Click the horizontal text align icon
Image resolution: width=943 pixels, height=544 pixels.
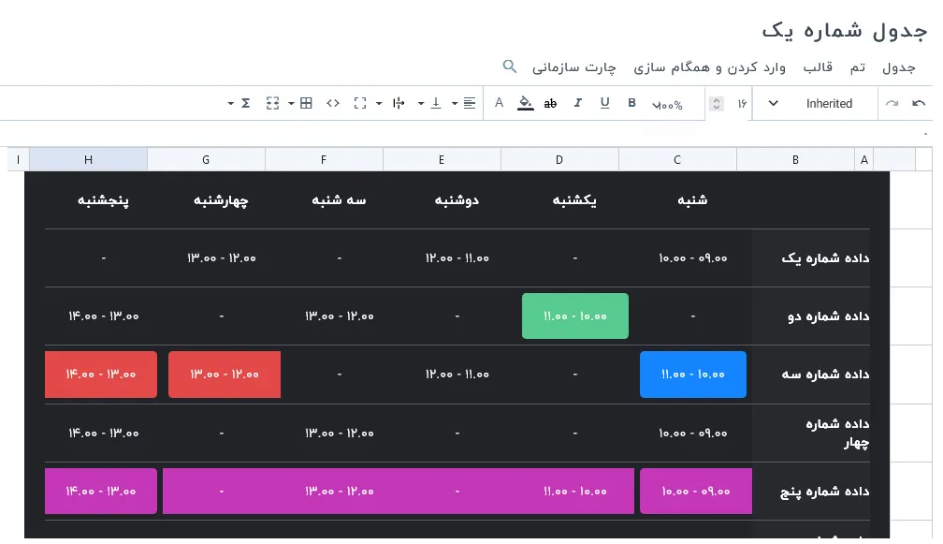click(x=470, y=103)
